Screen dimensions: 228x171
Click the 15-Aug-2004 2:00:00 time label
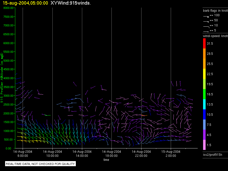click(171, 153)
